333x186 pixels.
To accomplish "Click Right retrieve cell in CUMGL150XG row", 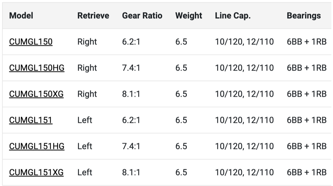I will click(87, 94).
